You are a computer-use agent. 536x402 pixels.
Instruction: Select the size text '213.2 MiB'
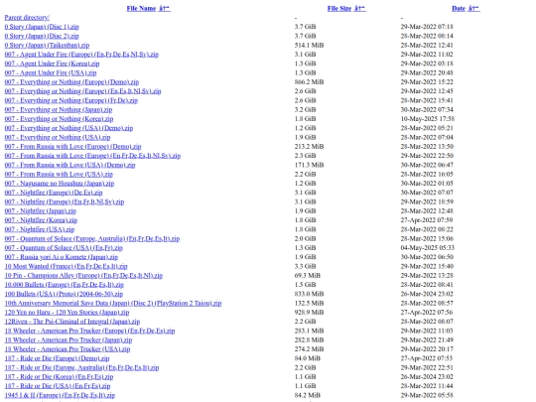point(309,147)
